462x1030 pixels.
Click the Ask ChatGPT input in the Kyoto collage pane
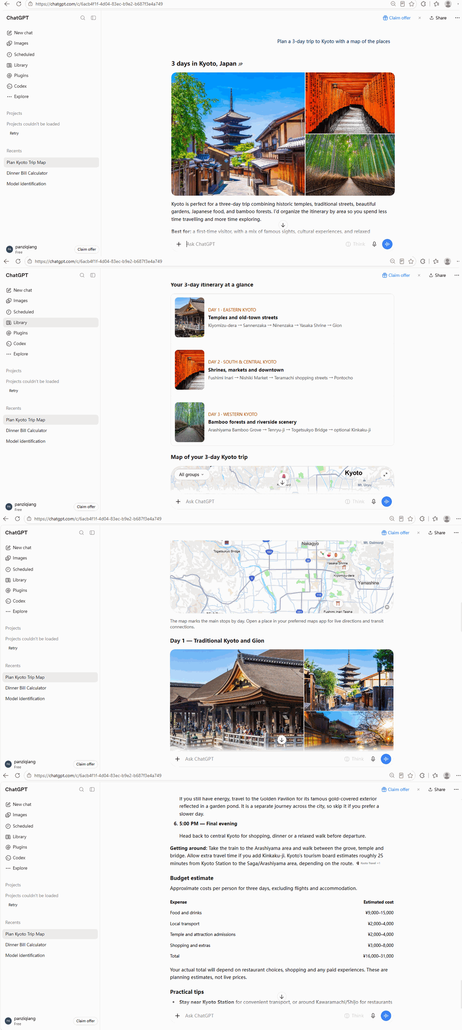264,244
